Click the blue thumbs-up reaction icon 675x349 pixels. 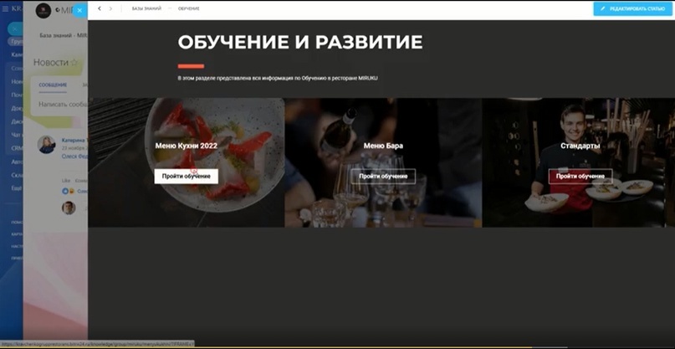65,191
